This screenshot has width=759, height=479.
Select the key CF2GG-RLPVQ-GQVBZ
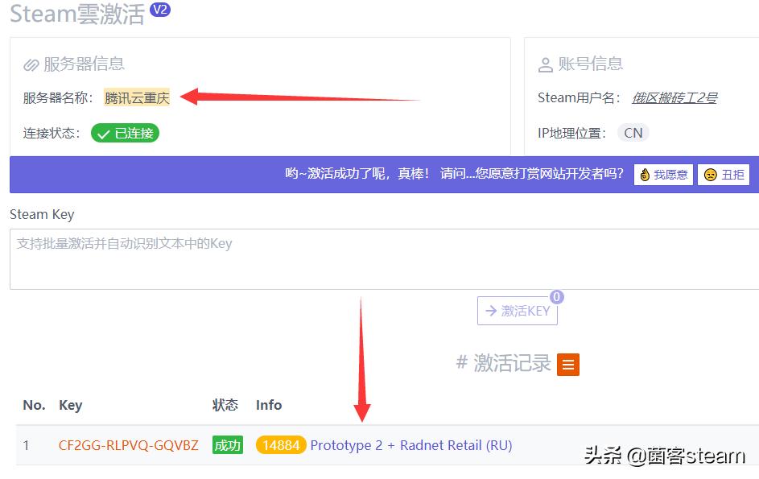click(128, 444)
